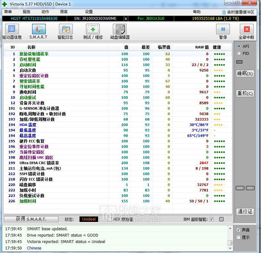Viewport: 261px width, 253px height.
Task: Toggle the 声音 sound checkbox
Action: [238, 230]
